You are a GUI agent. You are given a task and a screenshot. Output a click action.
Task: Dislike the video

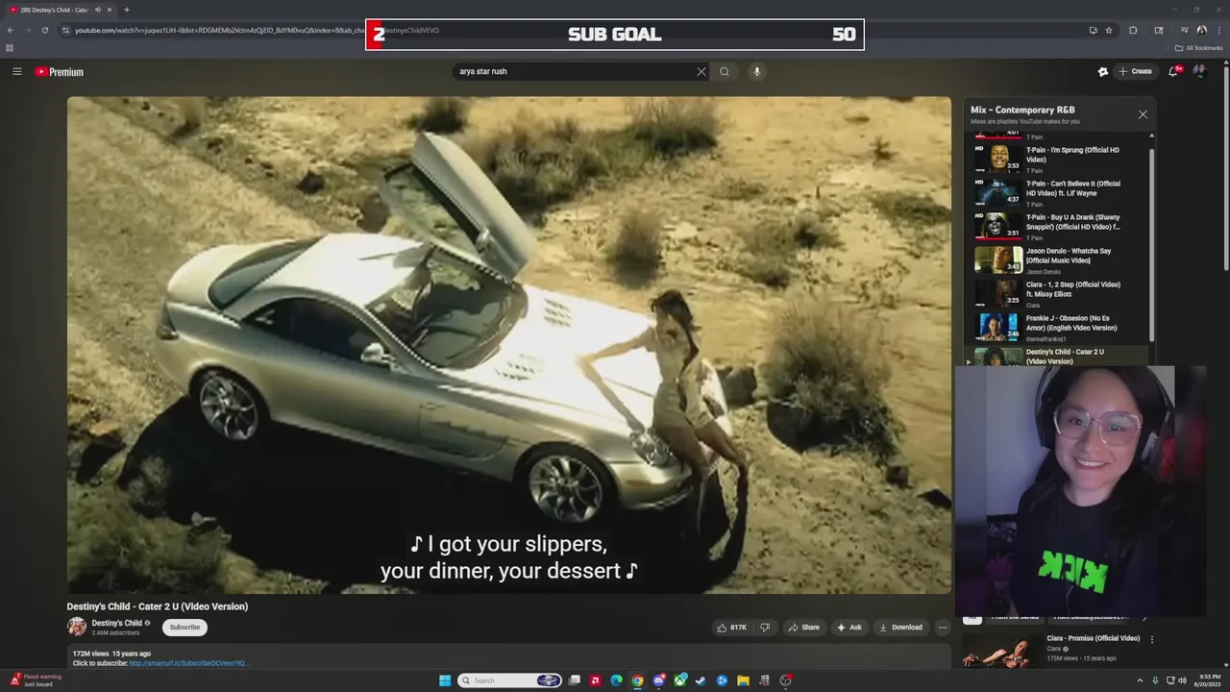(x=765, y=628)
